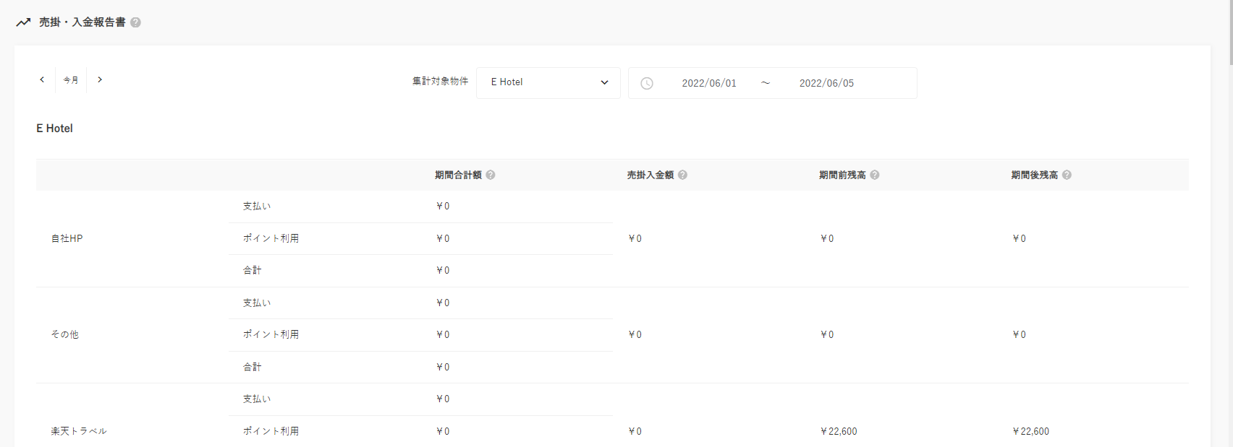The width and height of the screenshot is (1233, 447).
Task: Select the その他 row label
Action: 64,334
